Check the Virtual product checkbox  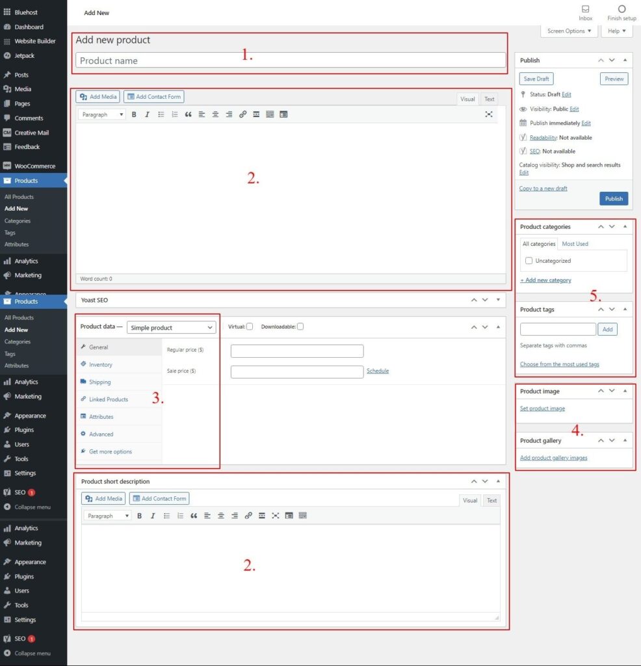(250, 326)
